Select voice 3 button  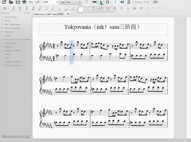click(x=158, y=8)
